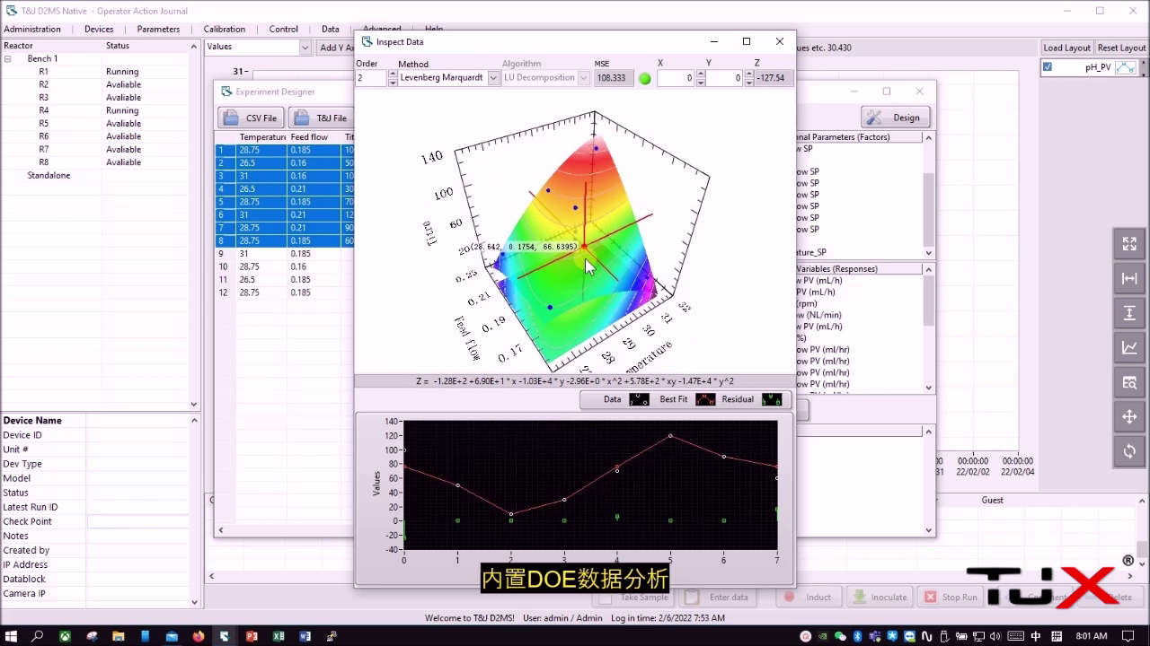Open the Calibration menu
Screen dimensions: 1150x646
coord(225,29)
